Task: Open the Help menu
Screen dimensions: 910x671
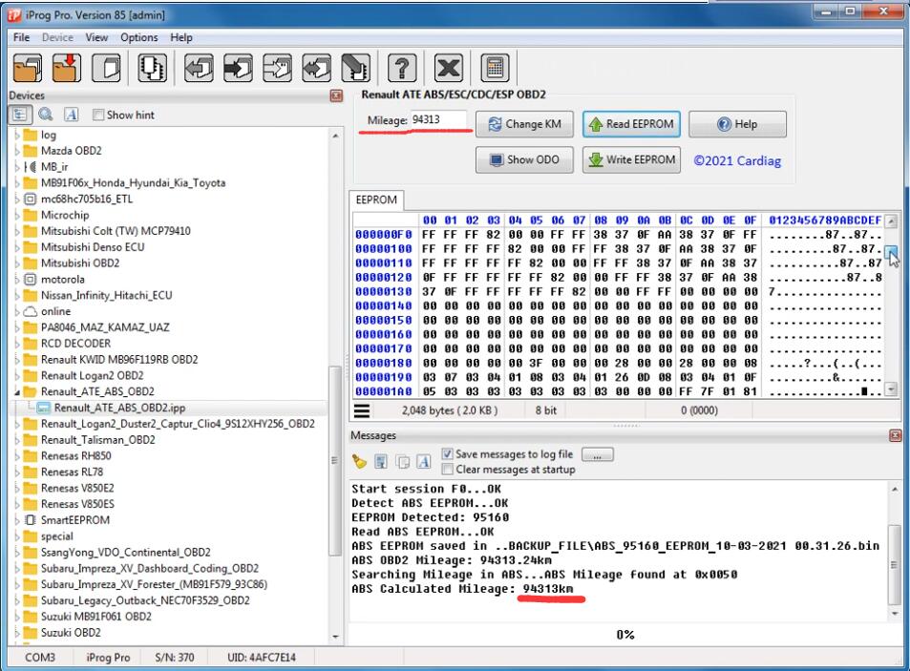Action: click(x=181, y=37)
